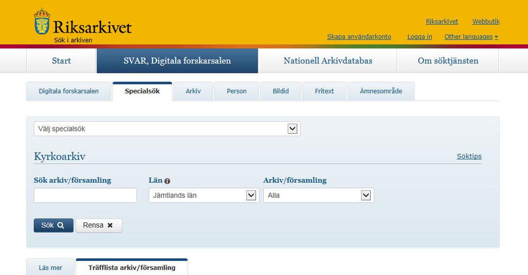
Task: Open the Söktips link
Action: (469, 156)
